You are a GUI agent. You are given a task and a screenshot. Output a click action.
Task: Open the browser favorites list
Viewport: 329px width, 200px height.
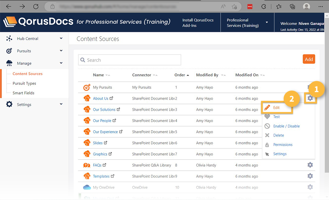tap(279, 7)
